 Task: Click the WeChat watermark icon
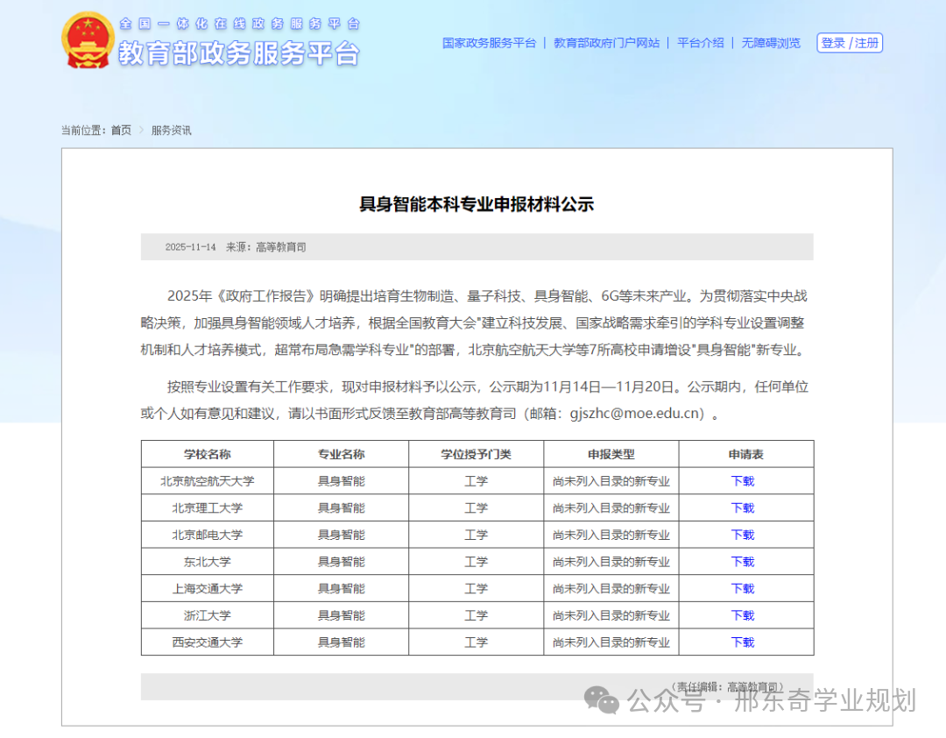click(603, 699)
